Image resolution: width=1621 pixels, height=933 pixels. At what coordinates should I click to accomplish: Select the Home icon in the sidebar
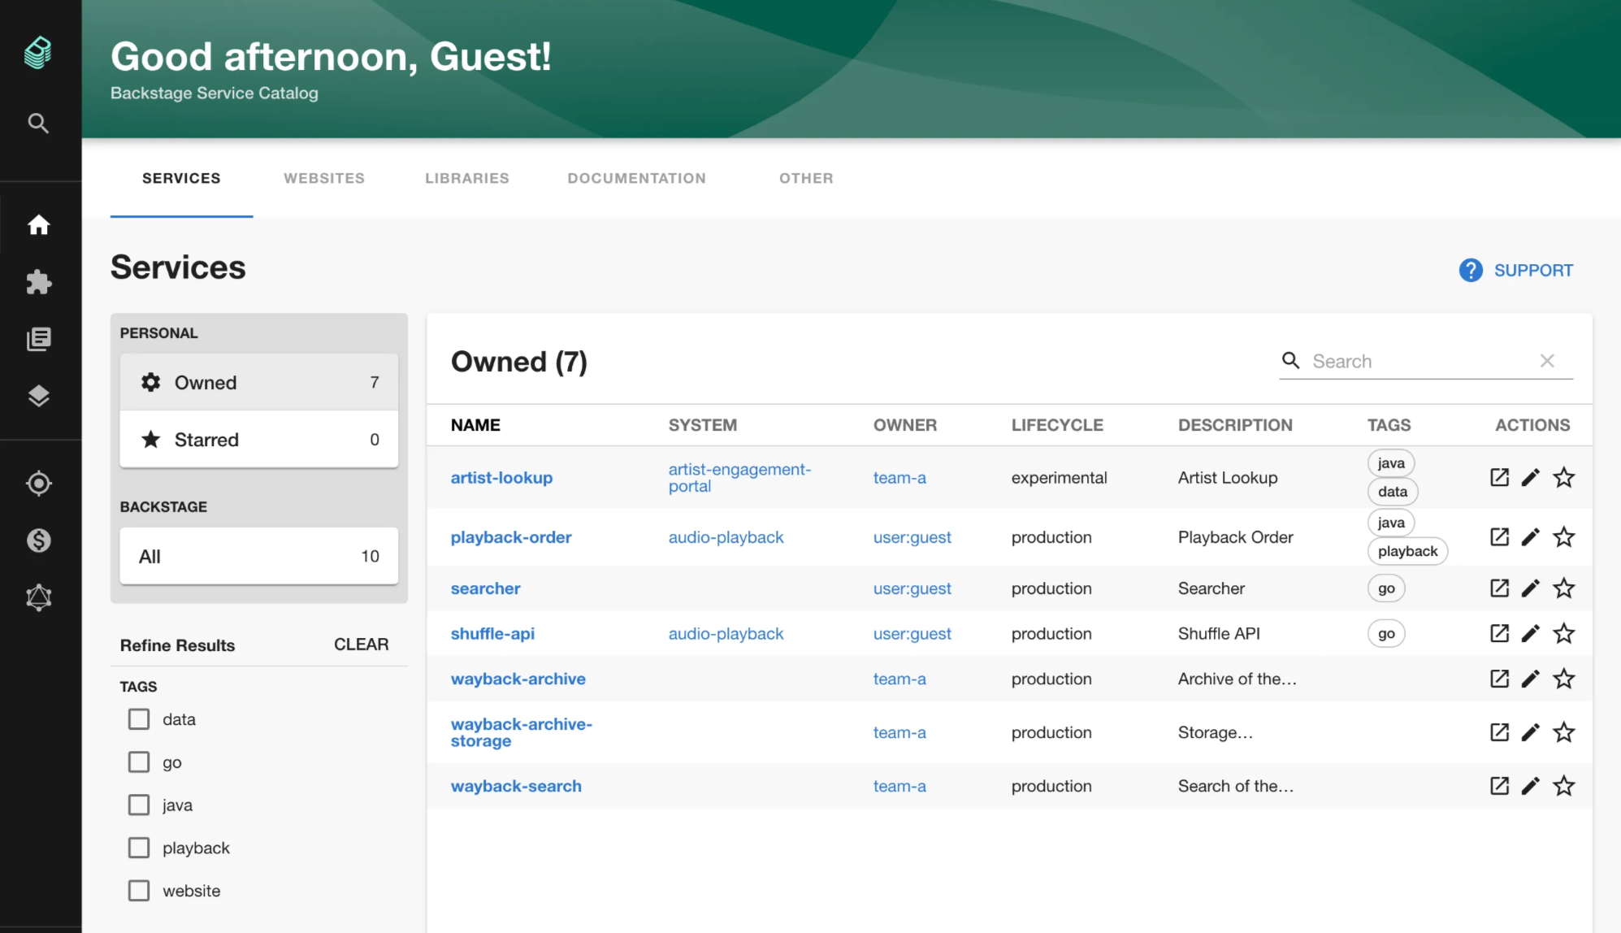click(38, 226)
